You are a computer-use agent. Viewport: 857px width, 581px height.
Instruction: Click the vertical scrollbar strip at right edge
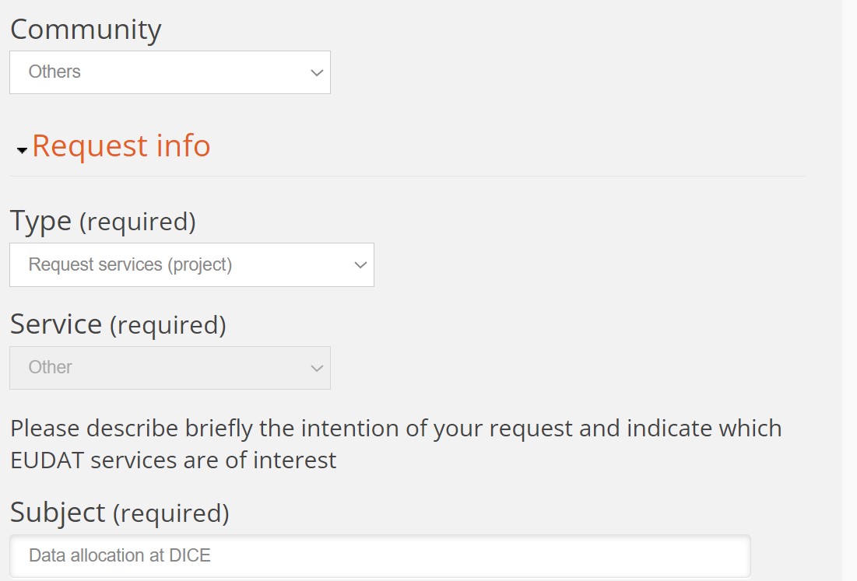click(x=849, y=290)
